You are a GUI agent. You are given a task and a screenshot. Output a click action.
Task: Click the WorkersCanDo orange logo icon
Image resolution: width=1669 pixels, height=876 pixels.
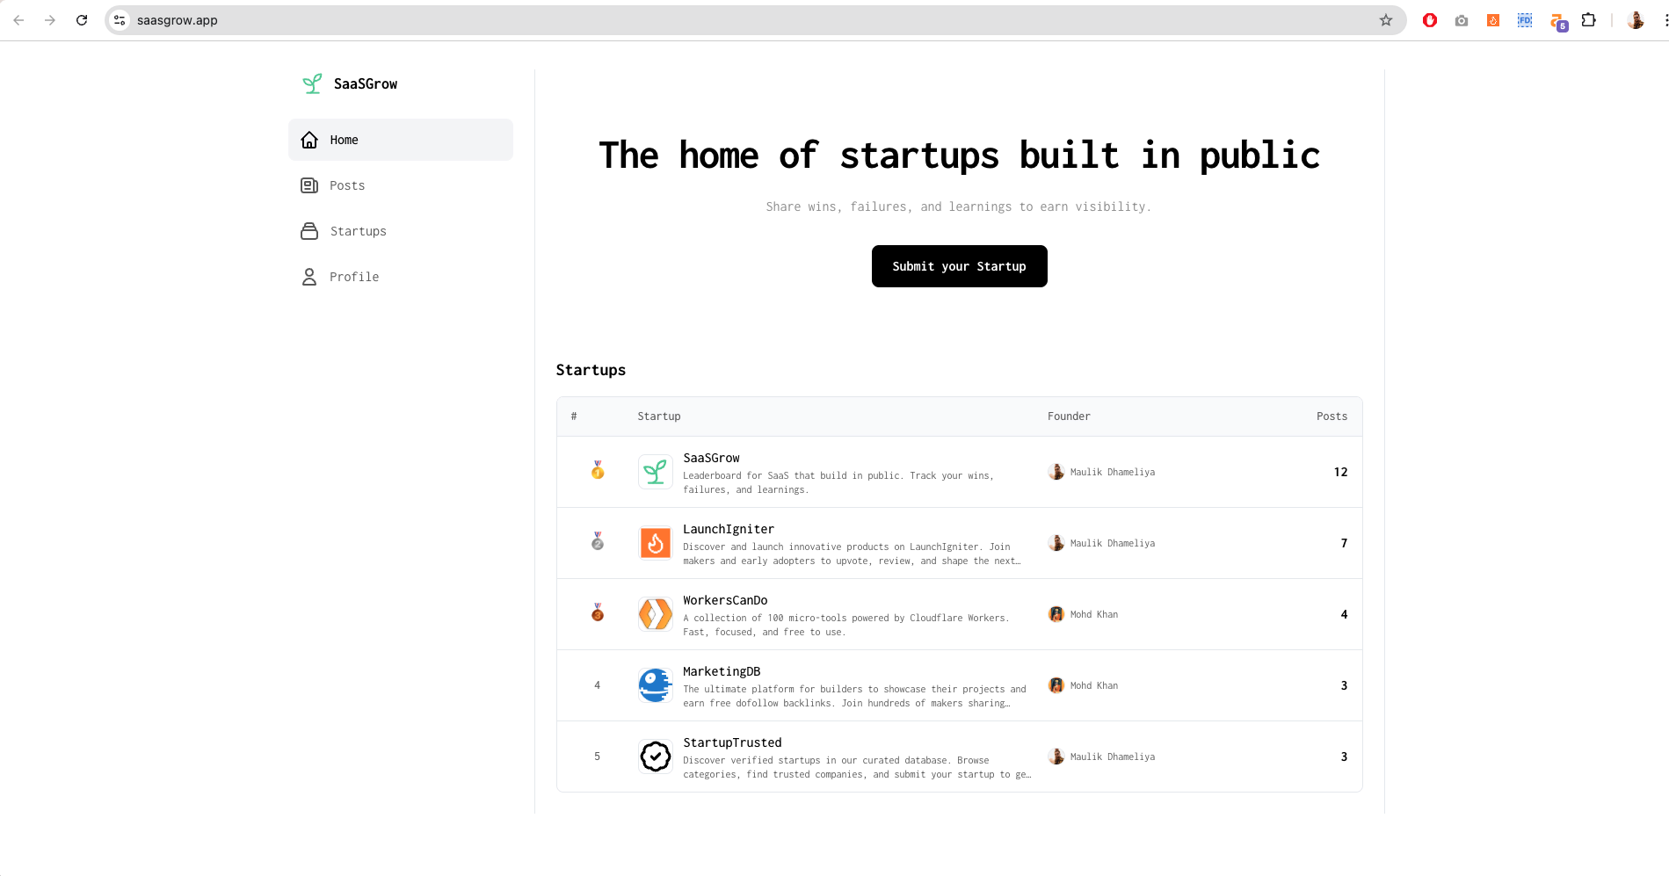point(655,614)
